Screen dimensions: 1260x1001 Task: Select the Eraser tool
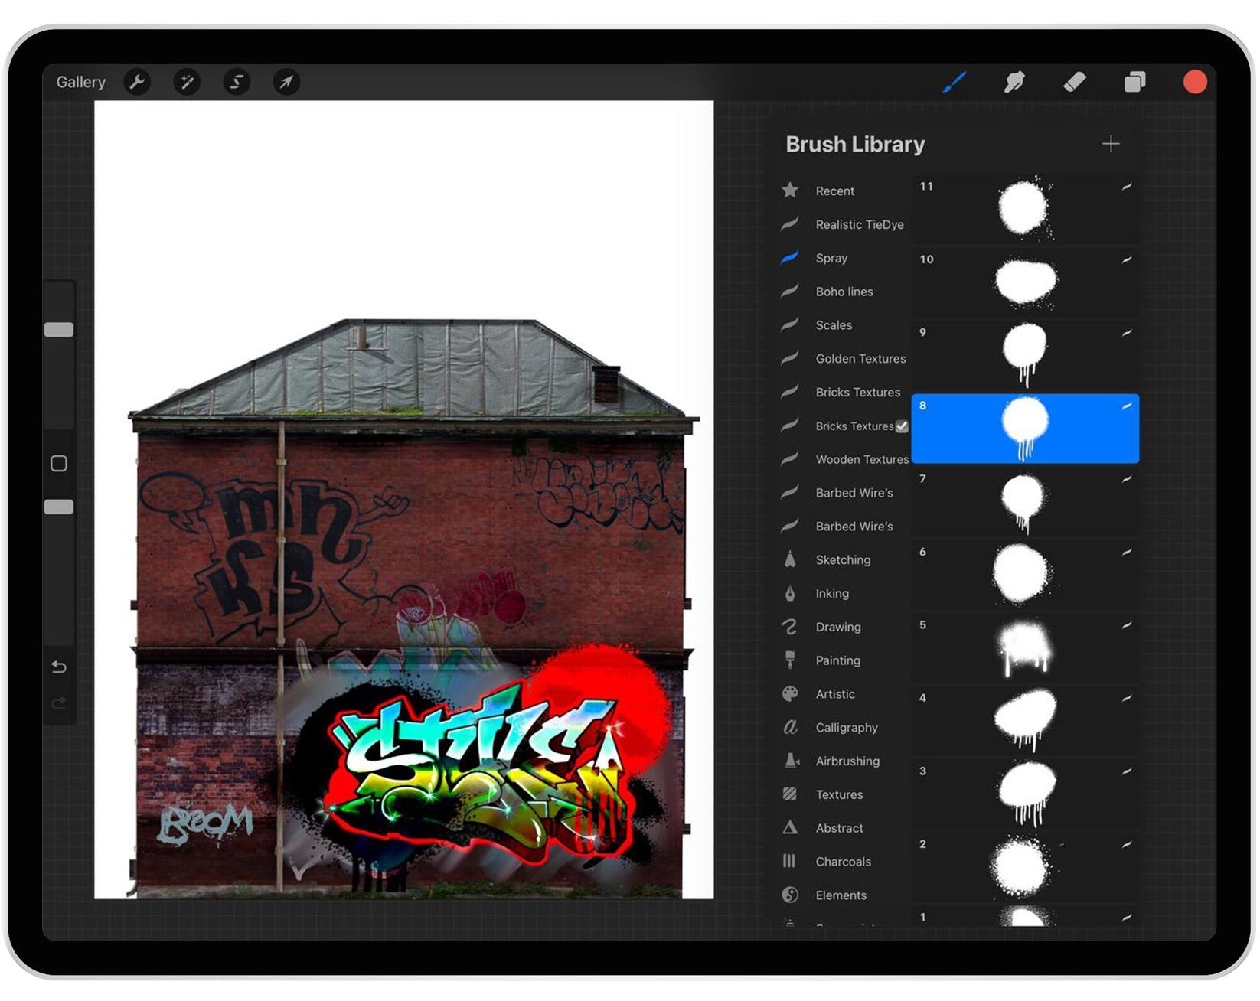1075,82
